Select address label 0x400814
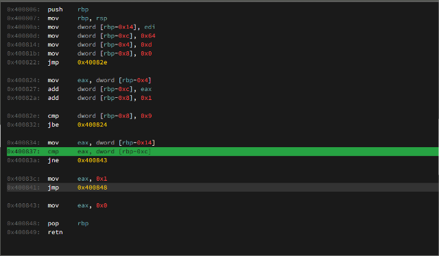 pyautogui.click(x=23, y=44)
